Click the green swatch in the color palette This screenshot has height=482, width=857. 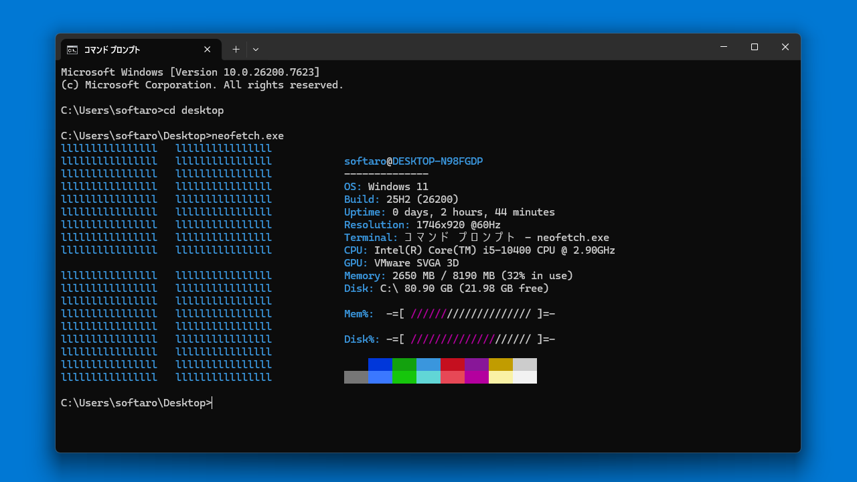[x=404, y=371]
